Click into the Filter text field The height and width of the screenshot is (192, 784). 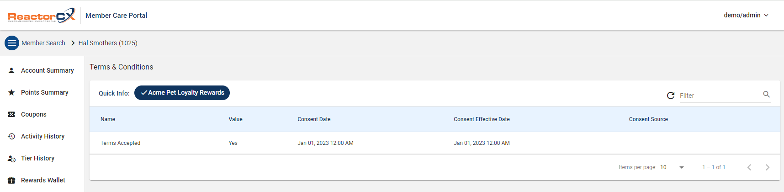720,96
